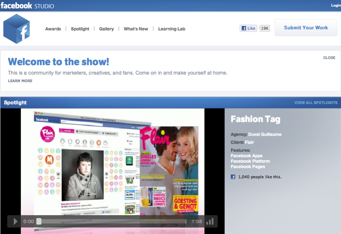
Task: Go to the Gallery section
Action: (106, 29)
